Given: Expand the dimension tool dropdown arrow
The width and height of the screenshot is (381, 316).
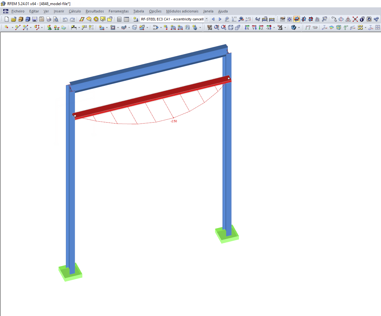Looking at the screenshot, I should (x=79, y=27).
